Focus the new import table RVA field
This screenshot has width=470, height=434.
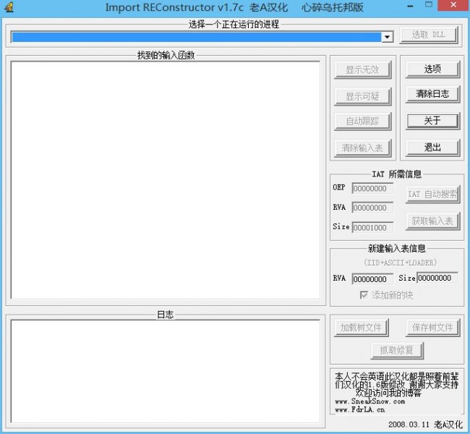[372, 279]
